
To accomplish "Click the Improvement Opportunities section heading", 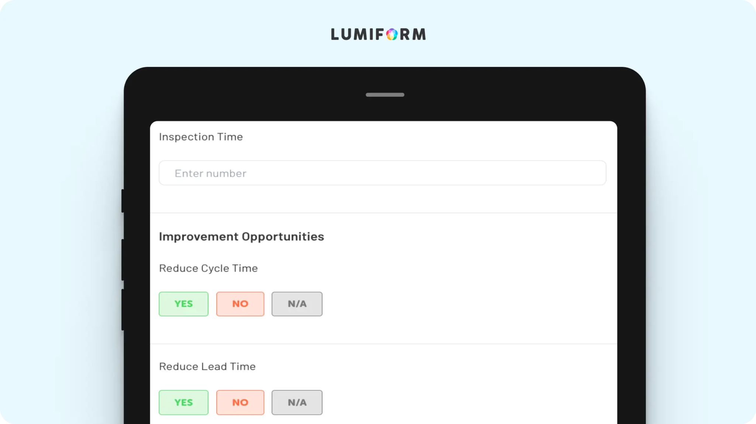I will tap(241, 237).
